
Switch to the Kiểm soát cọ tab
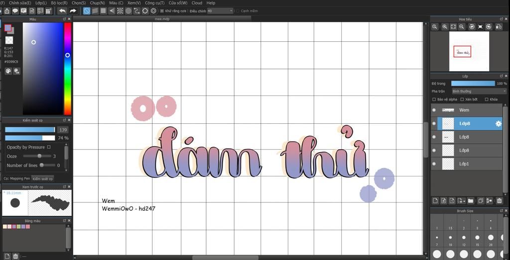[42, 179]
